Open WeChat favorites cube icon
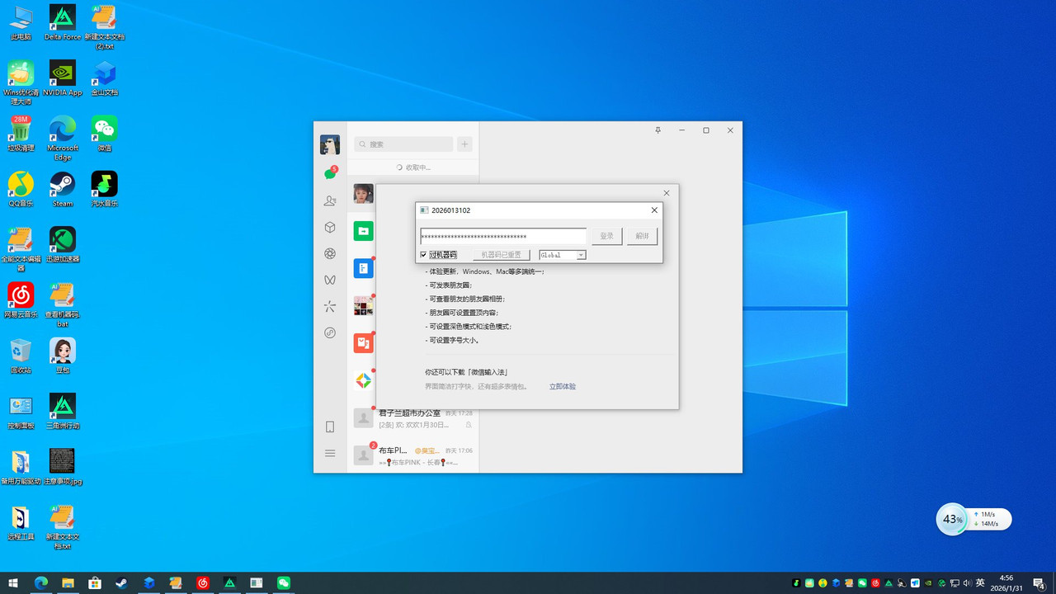Image resolution: width=1056 pixels, height=594 pixels. [330, 227]
